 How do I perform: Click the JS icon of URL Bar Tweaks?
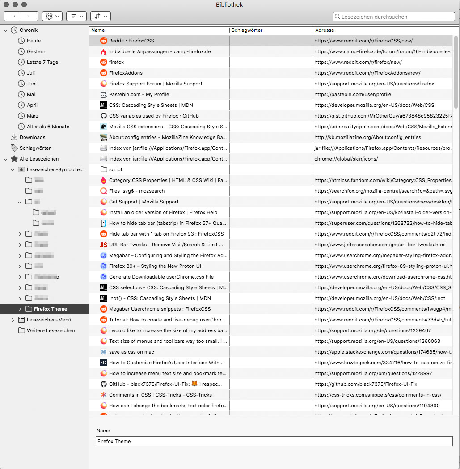click(x=103, y=245)
